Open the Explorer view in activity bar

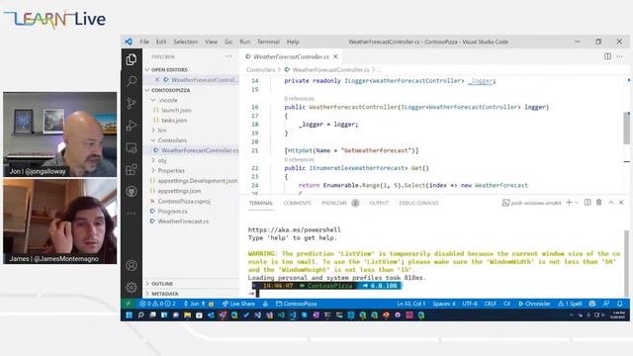(x=132, y=59)
